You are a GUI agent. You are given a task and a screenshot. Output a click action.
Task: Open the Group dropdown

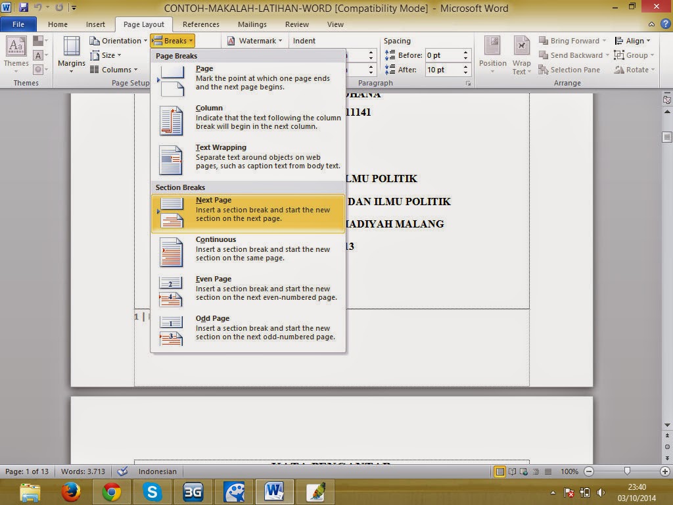(x=634, y=55)
